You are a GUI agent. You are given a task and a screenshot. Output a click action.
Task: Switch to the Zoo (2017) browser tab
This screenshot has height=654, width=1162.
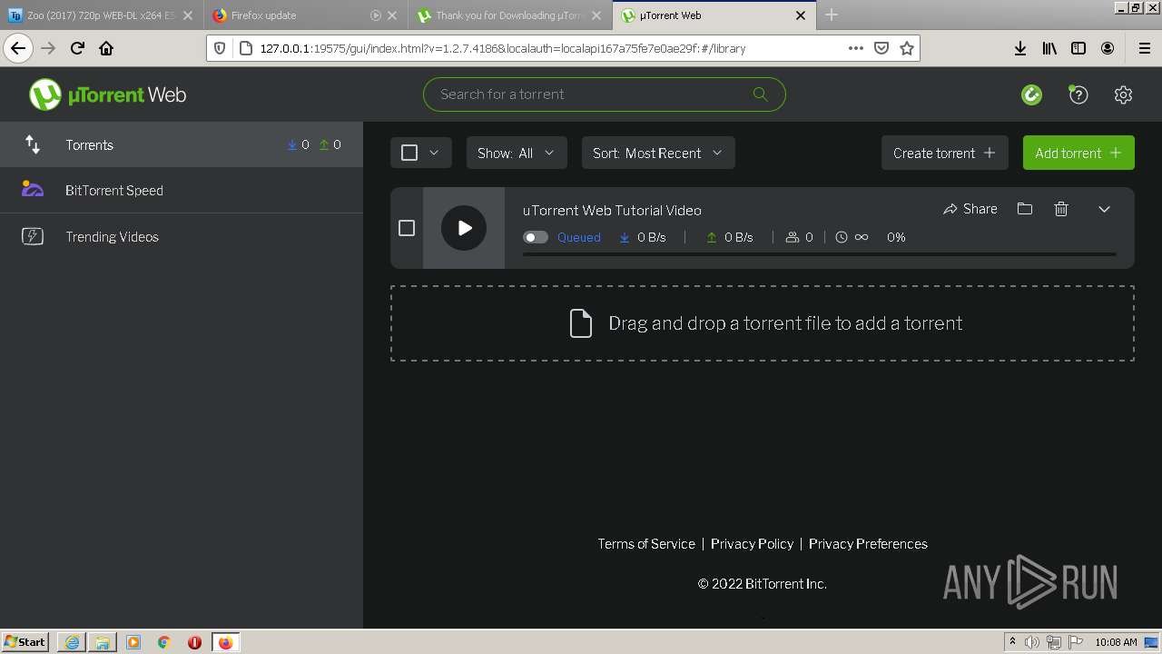coord(100,15)
